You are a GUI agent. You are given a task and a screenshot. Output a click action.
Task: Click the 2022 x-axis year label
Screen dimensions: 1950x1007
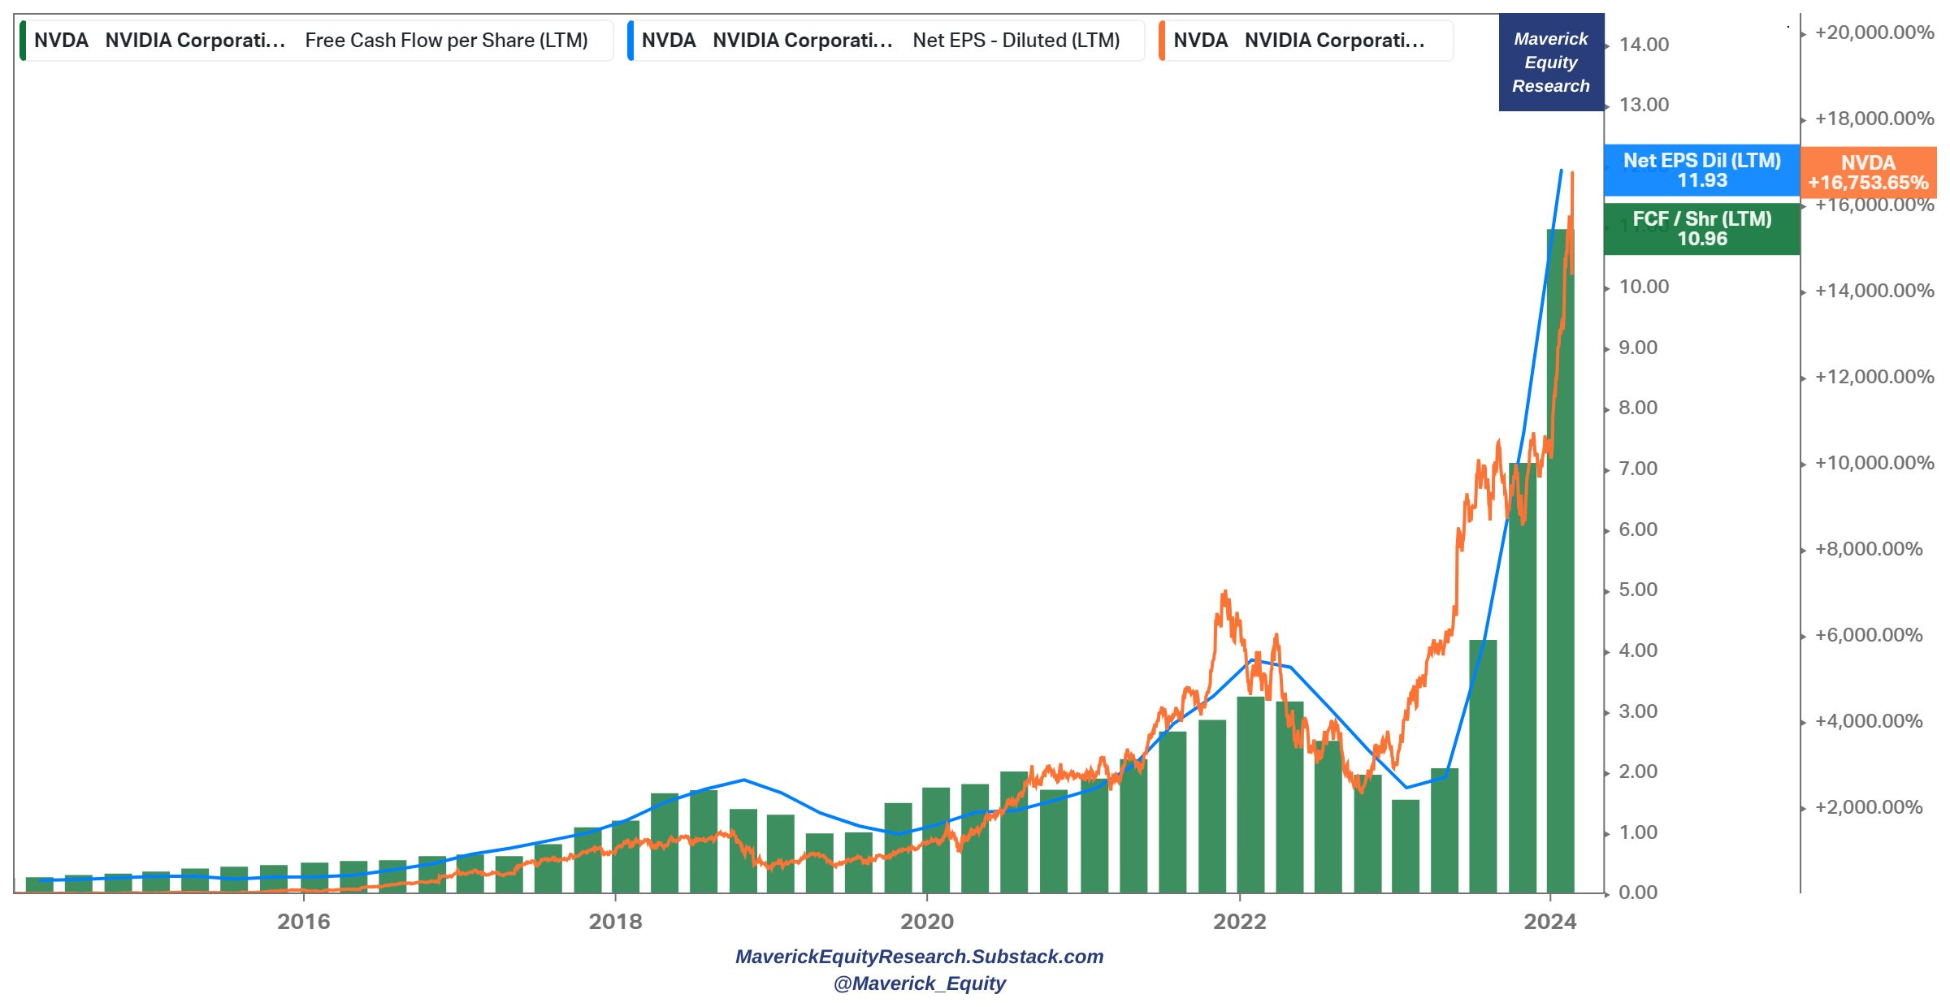coord(1239,922)
